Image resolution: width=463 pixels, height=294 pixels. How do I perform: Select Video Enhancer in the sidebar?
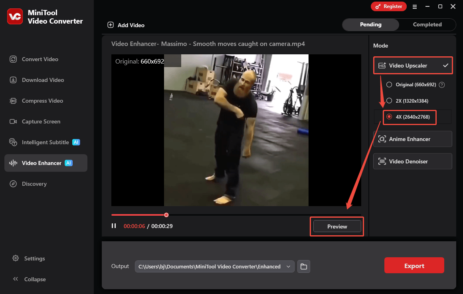pyautogui.click(x=46, y=163)
